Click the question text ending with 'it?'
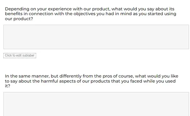Image resolution: width=190 pixels, height=116 pixels. point(92,81)
